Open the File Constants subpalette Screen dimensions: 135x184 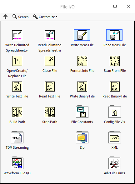pyautogui.click(x=82, y=112)
